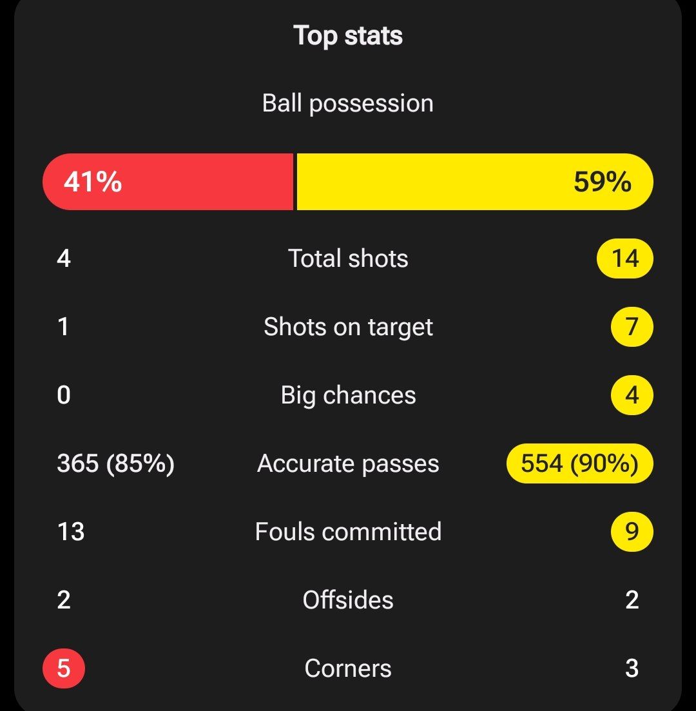Click the 3 corners value on right

click(632, 668)
